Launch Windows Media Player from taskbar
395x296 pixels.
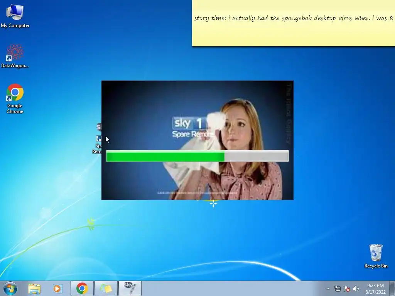(x=58, y=288)
